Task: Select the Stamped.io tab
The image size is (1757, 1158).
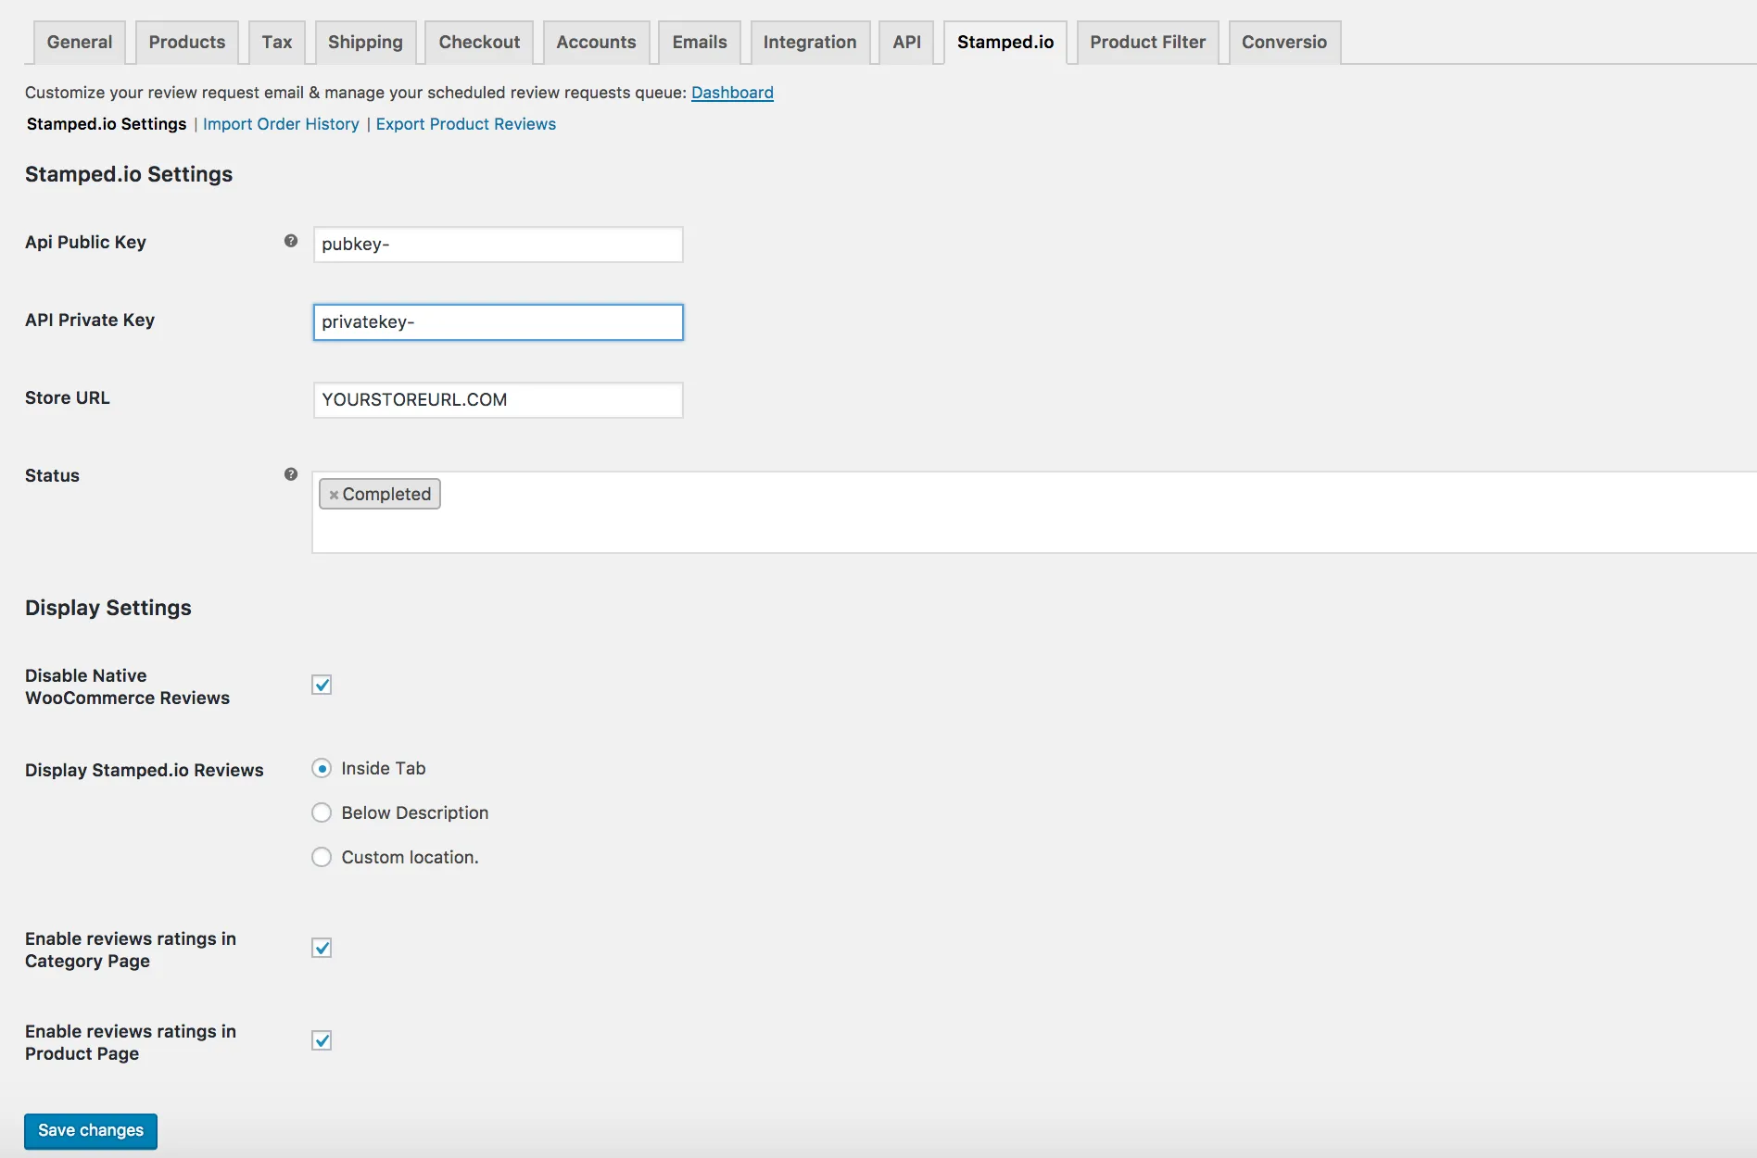Action: click(1005, 43)
